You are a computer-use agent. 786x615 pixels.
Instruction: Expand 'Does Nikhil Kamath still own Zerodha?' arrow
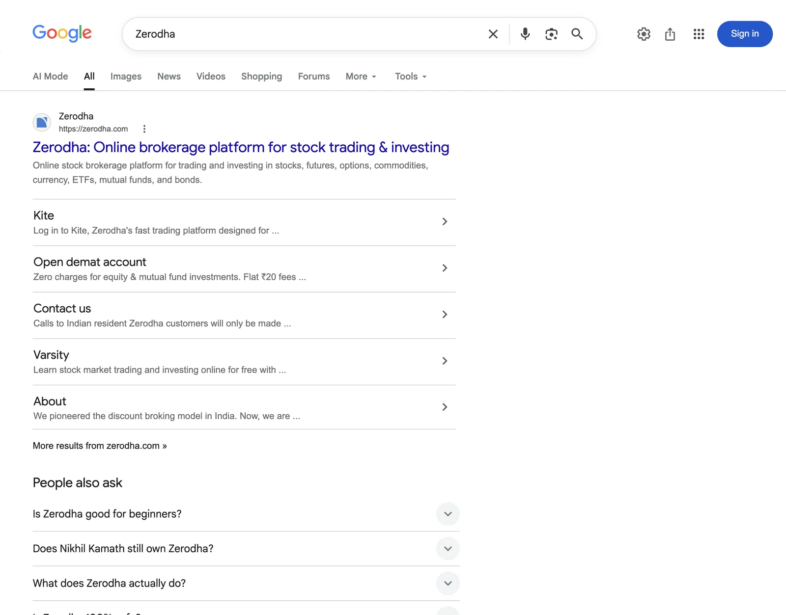pyautogui.click(x=448, y=549)
